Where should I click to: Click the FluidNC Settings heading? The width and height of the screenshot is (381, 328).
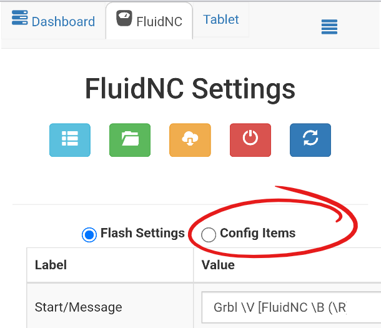click(x=190, y=89)
